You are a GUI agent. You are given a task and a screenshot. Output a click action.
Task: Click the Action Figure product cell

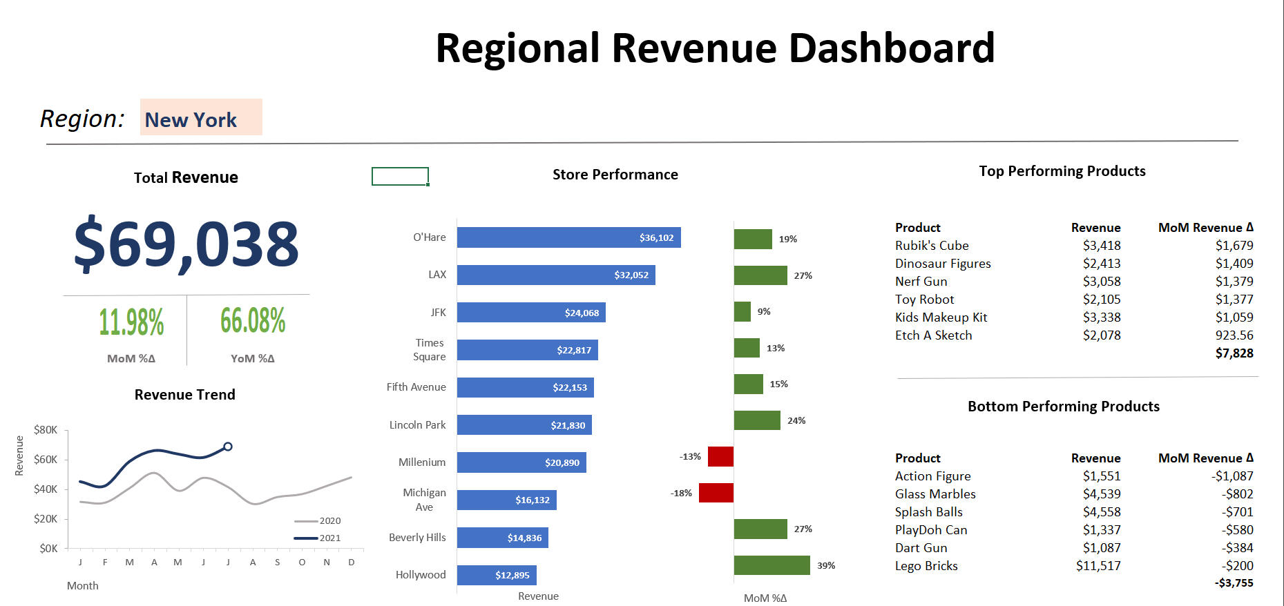pos(932,476)
